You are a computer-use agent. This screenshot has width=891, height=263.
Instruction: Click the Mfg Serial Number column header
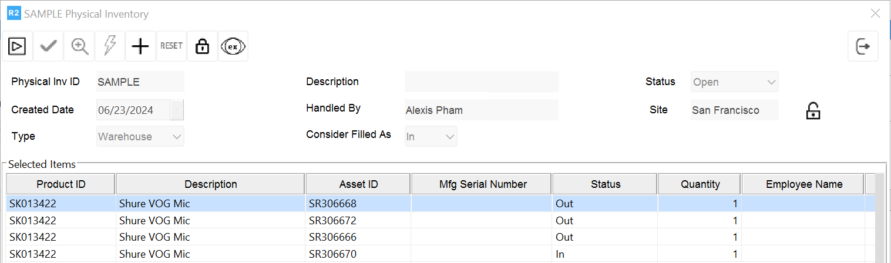tap(483, 184)
